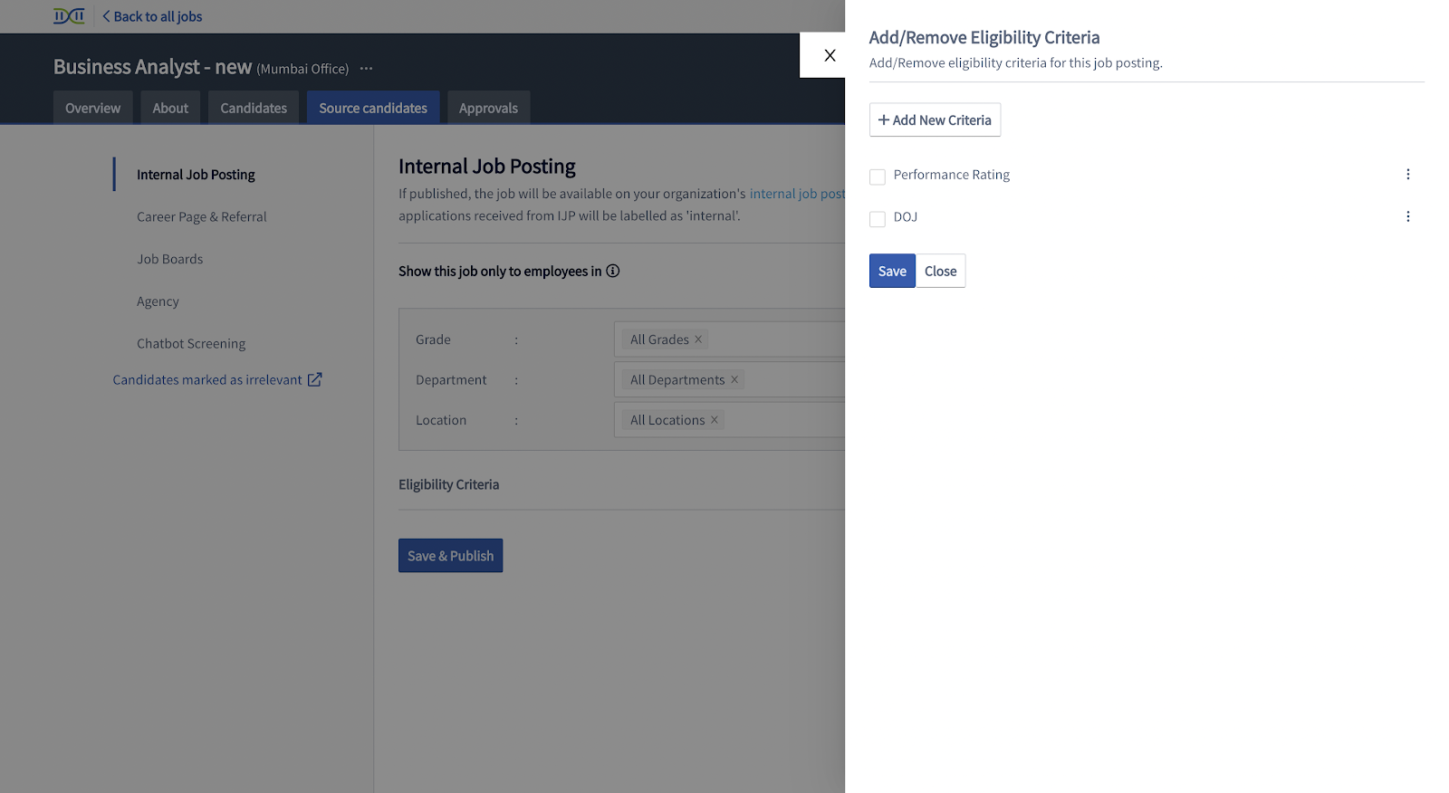The height and width of the screenshot is (793, 1449).
Task: Click info icon beside Show this job
Action: pos(613,271)
